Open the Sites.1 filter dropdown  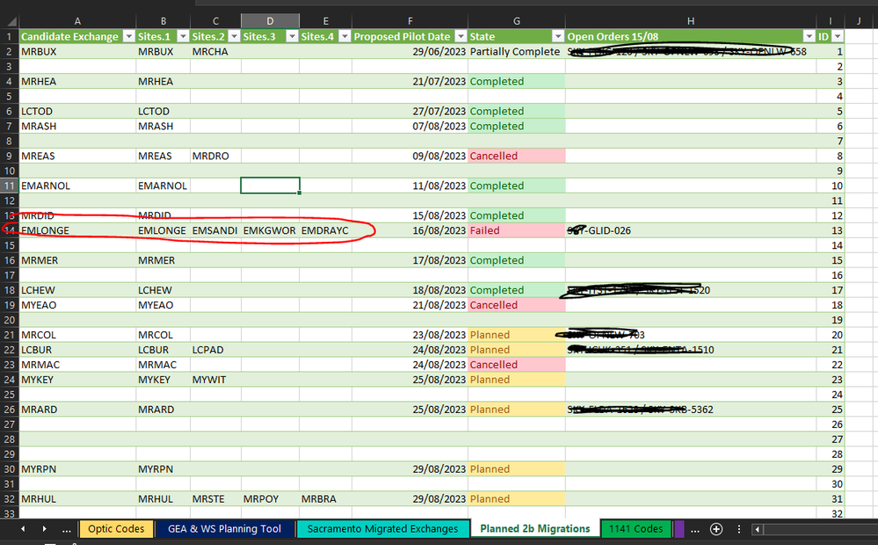pos(183,36)
